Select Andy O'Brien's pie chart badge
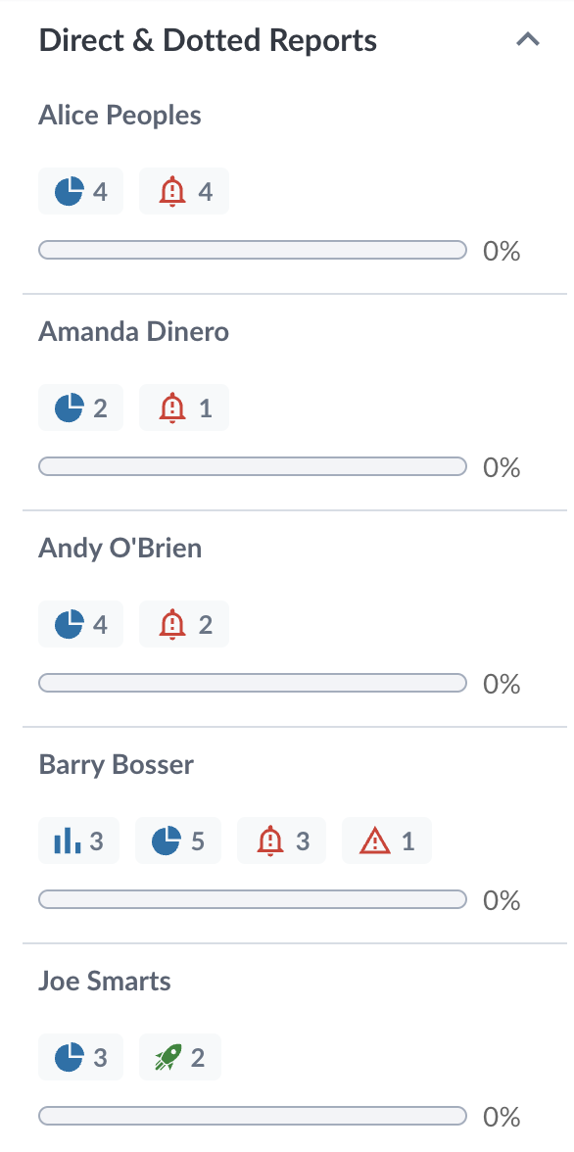Screen dimensions: 574x1152 tap(81, 625)
